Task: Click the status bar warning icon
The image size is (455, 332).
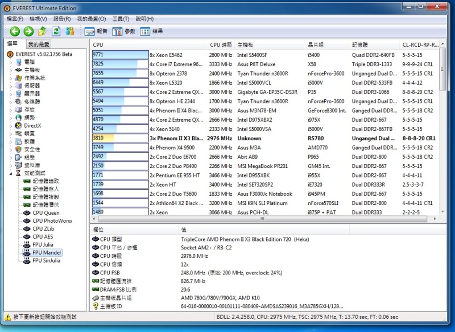Action: 8,317
